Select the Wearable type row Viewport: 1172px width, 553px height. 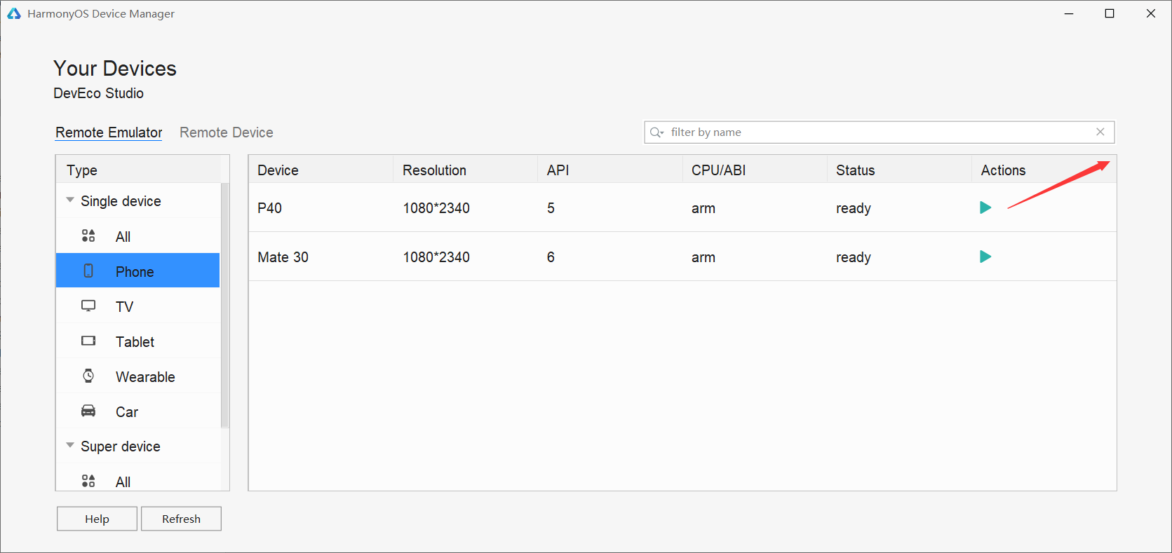click(x=137, y=376)
